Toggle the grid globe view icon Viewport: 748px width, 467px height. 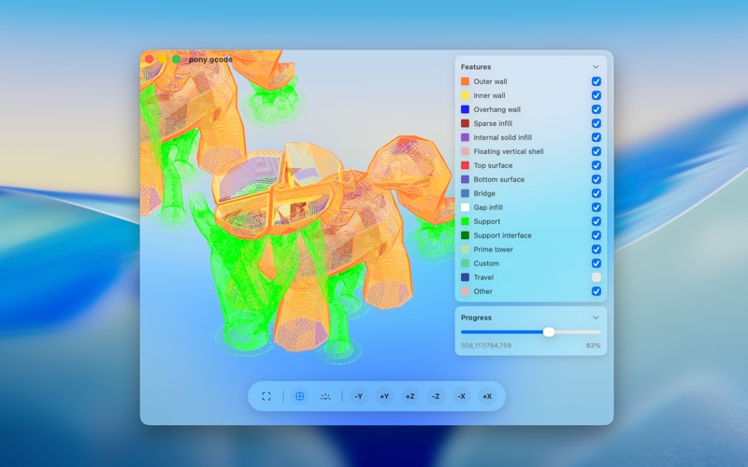tap(299, 396)
